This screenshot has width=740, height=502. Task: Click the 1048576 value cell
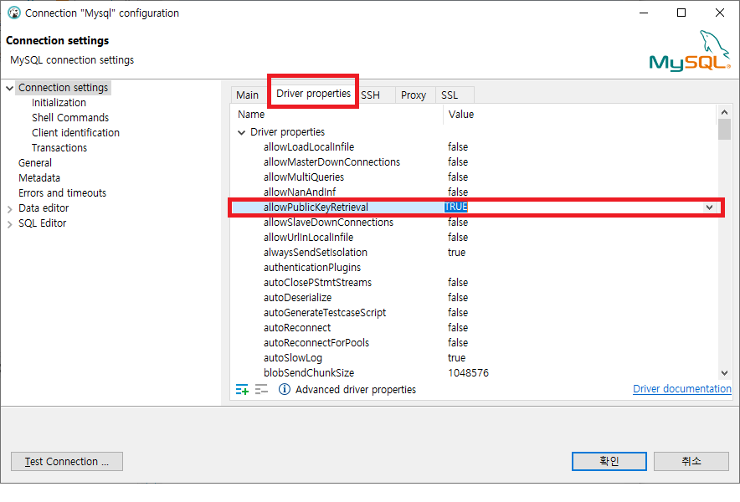(x=468, y=373)
